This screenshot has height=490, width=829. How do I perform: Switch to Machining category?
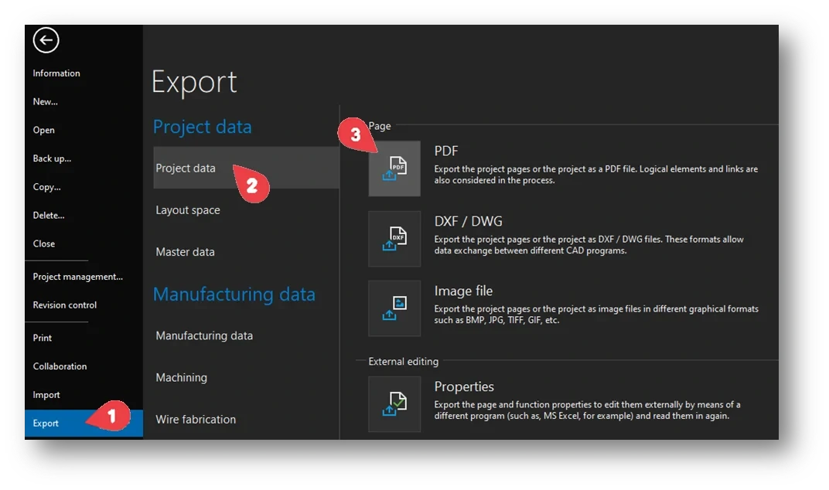(181, 377)
